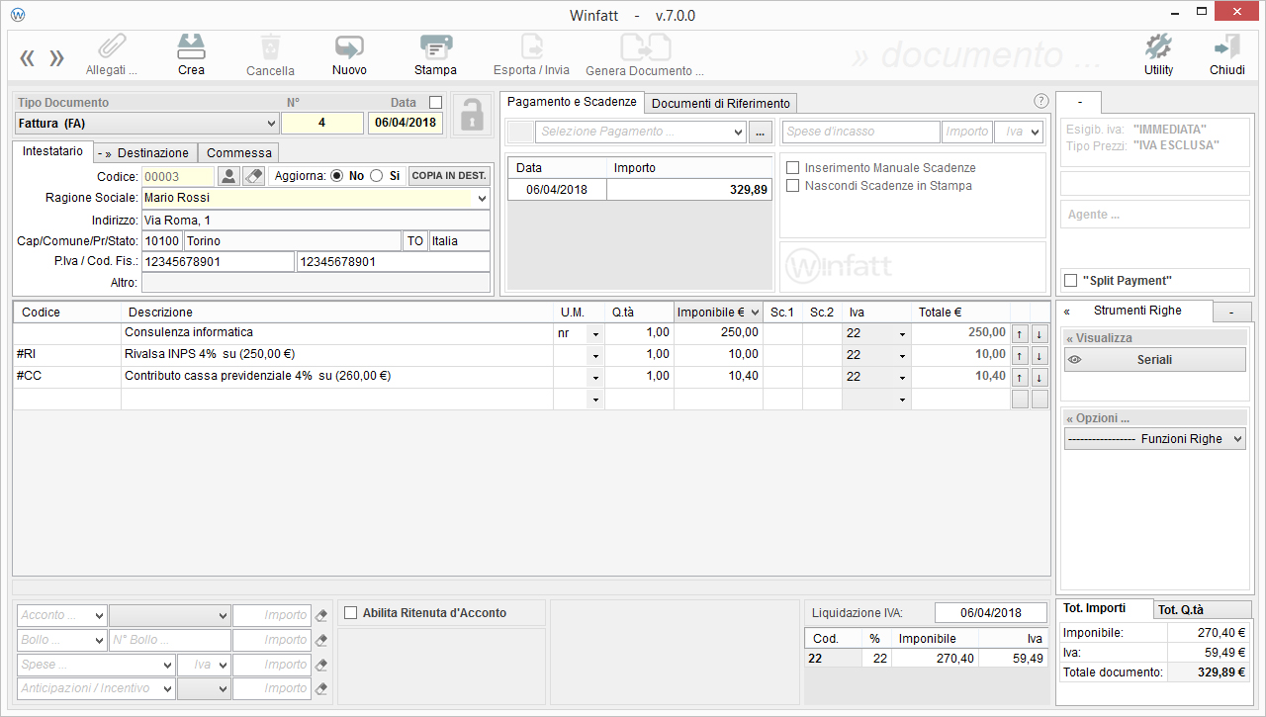1266x717 pixels.
Task: Open U.M. dropdown in Consulenza row
Action: 595,333
